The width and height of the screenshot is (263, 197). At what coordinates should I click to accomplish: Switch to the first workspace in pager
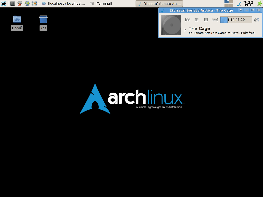(227, 2)
